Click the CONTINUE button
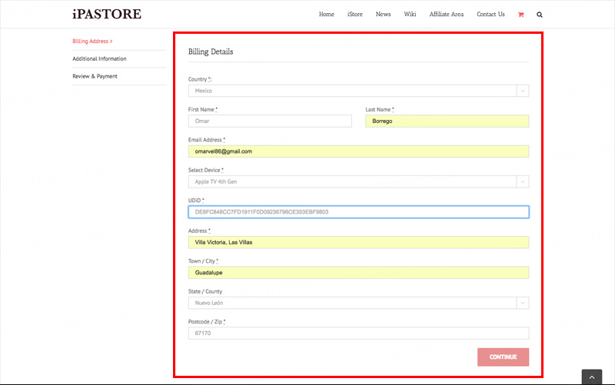Viewport: 615px width, 385px height. [x=504, y=357]
